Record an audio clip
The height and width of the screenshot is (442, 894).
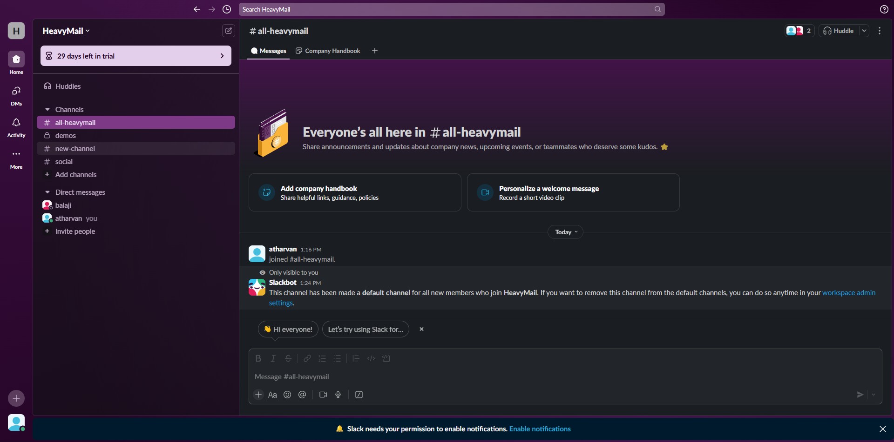coord(338,395)
